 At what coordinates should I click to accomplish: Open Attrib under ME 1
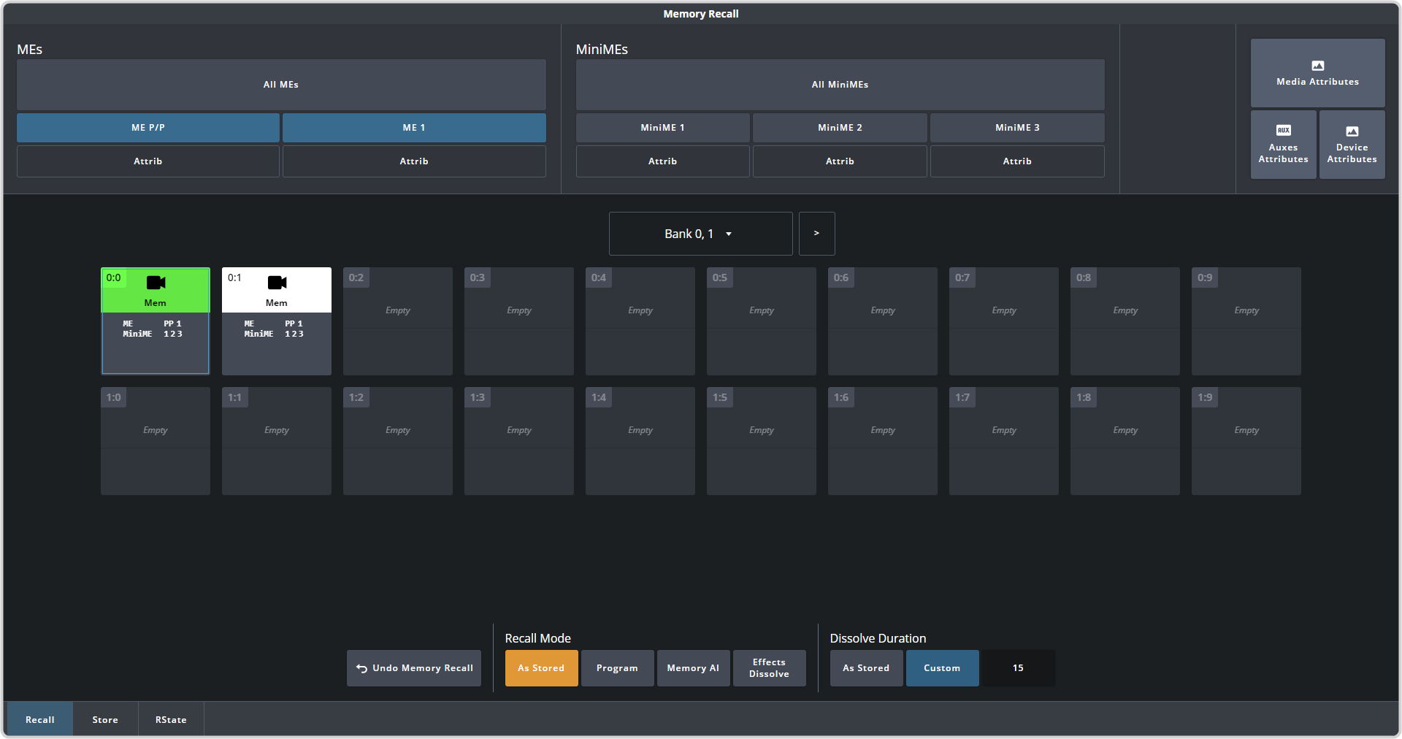click(x=414, y=161)
